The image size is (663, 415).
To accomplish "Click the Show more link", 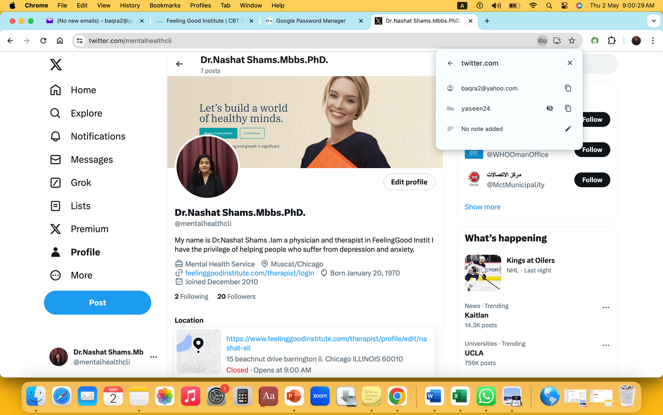I will click(483, 207).
